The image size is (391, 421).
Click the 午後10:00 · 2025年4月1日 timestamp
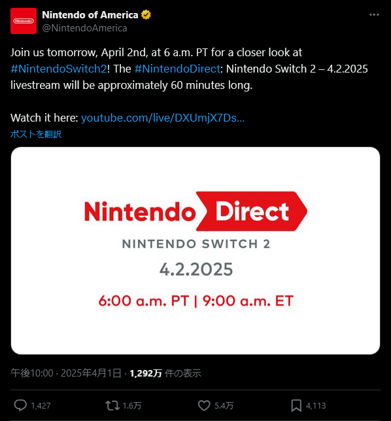coord(66,373)
